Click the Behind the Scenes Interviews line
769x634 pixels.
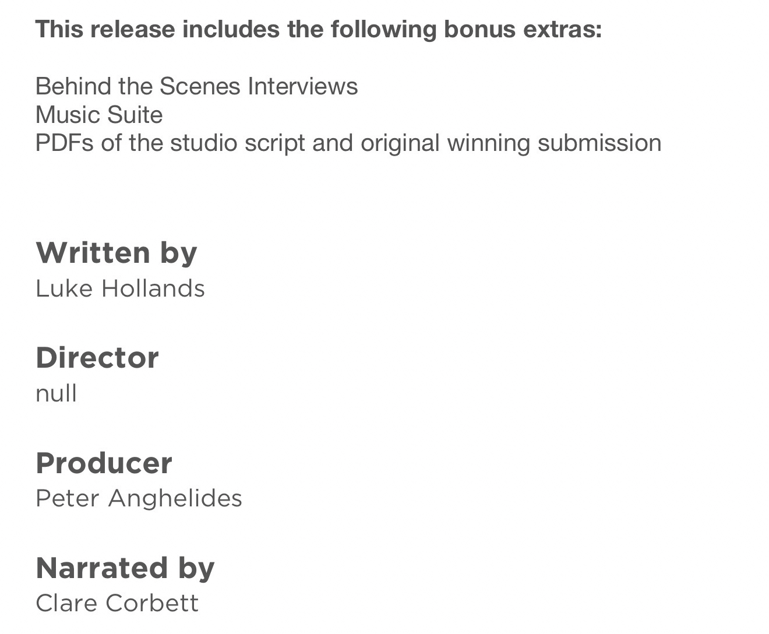click(196, 86)
